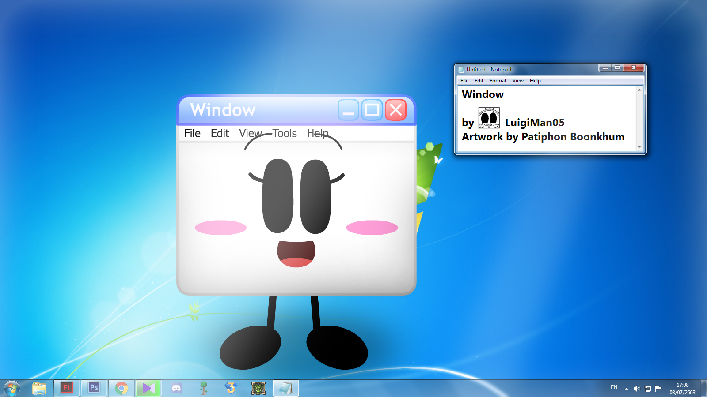The height and width of the screenshot is (397, 707).
Task: Switch to Adobe Flash in the taskbar
Action: pos(67,388)
